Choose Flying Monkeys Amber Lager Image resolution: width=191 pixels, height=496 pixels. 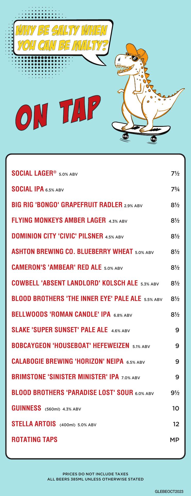[x=95, y=220]
